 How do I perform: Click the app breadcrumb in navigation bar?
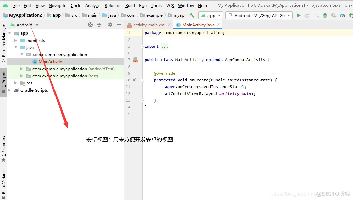(54, 15)
